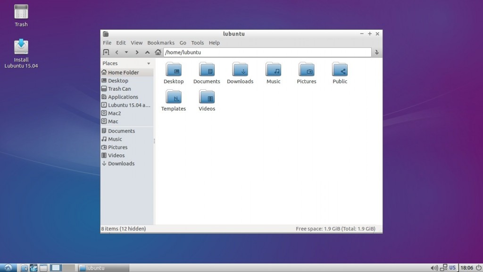Click the path bar dropdown arrow
This screenshot has height=272, width=483.
[x=376, y=52]
